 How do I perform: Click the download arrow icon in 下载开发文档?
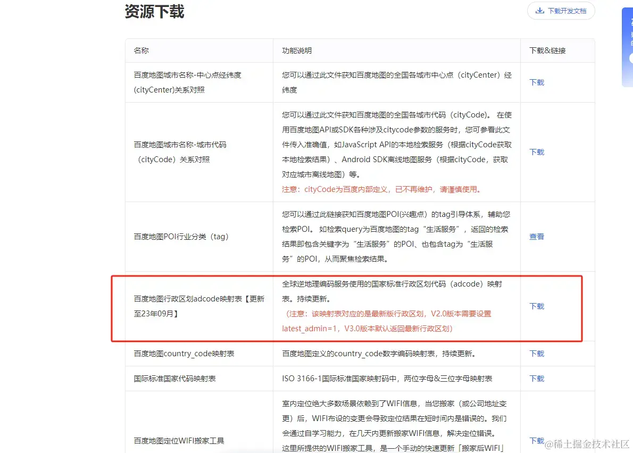pos(540,11)
